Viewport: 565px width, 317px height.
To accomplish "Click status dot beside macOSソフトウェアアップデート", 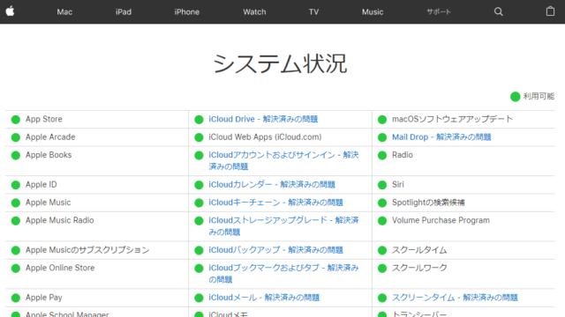I will (382, 120).
